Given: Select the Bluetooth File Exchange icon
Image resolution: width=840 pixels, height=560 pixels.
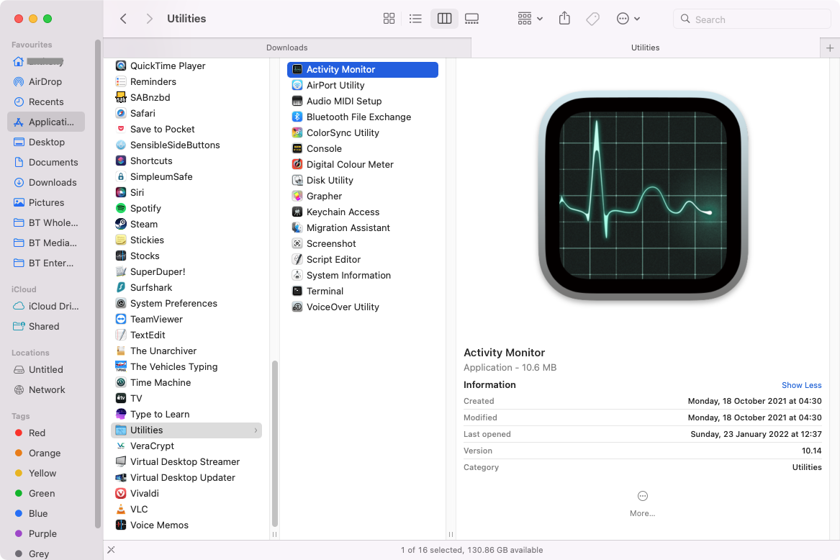Looking at the screenshot, I should 297,117.
